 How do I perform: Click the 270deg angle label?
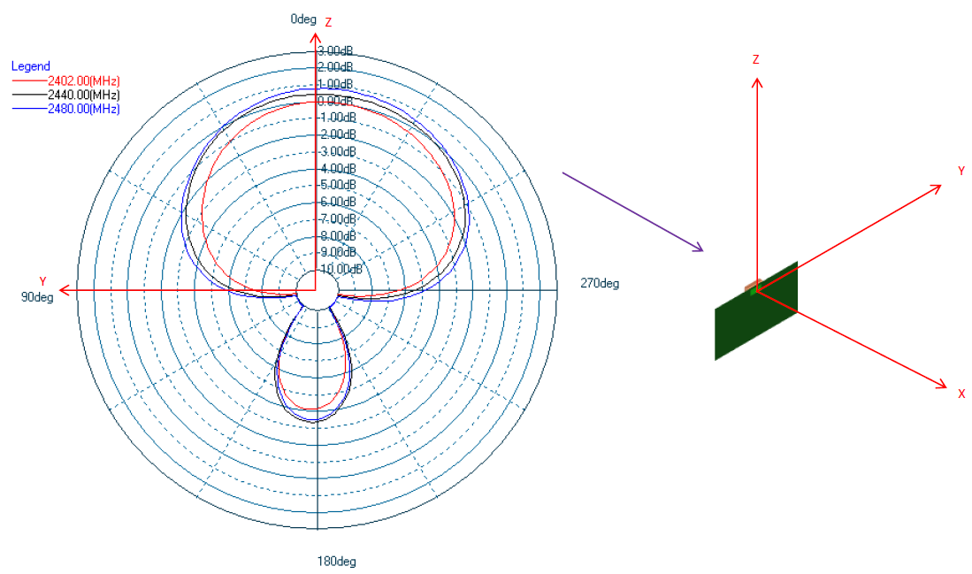point(600,284)
